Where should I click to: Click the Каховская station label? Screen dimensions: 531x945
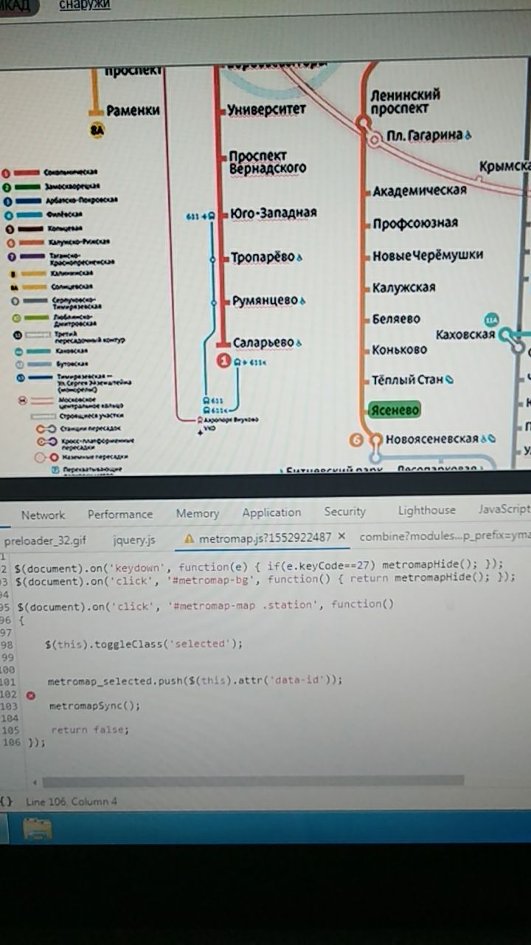click(x=465, y=334)
